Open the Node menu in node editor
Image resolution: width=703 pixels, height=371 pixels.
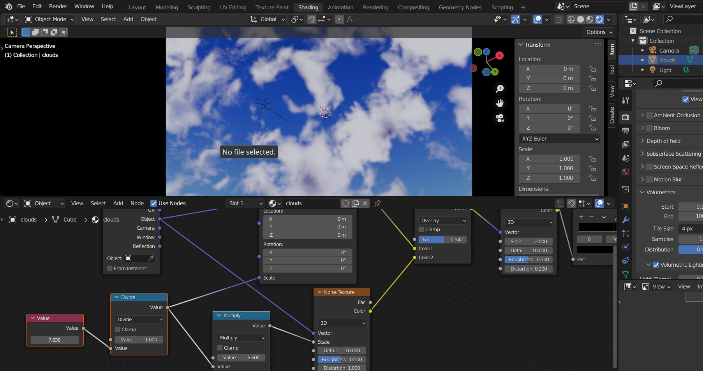[x=137, y=203]
